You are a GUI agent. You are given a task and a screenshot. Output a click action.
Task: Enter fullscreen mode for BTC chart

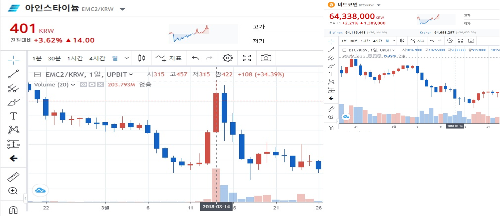point(460,41)
